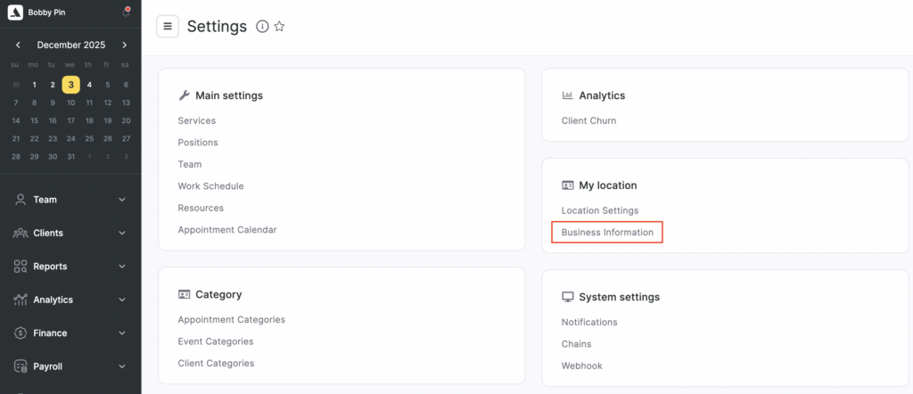
Task: Open Client Churn analytics
Action: 588,120
